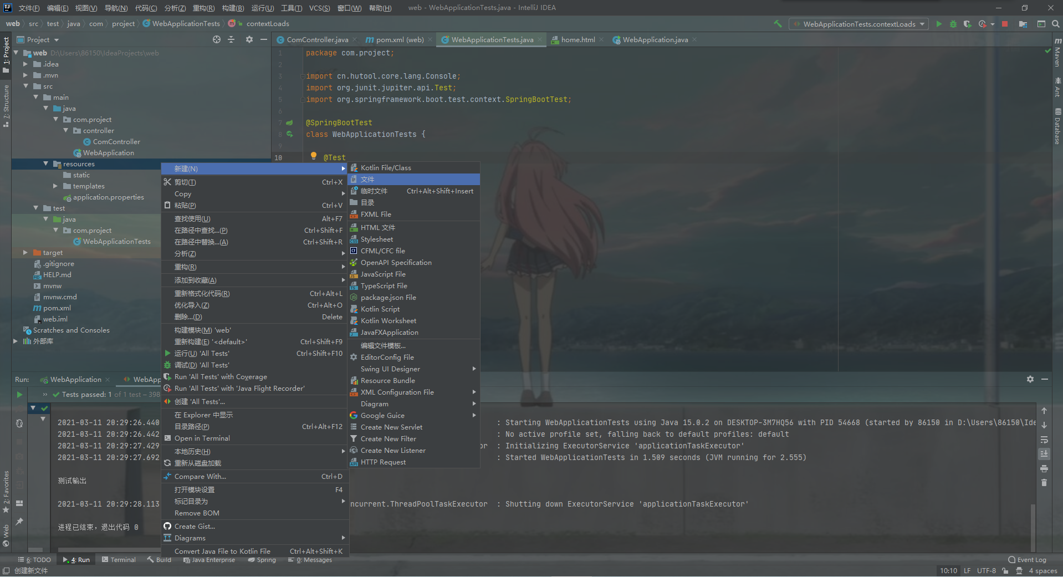Open the Terminal tool window button
Screen dimensions: 1063x577
point(119,560)
